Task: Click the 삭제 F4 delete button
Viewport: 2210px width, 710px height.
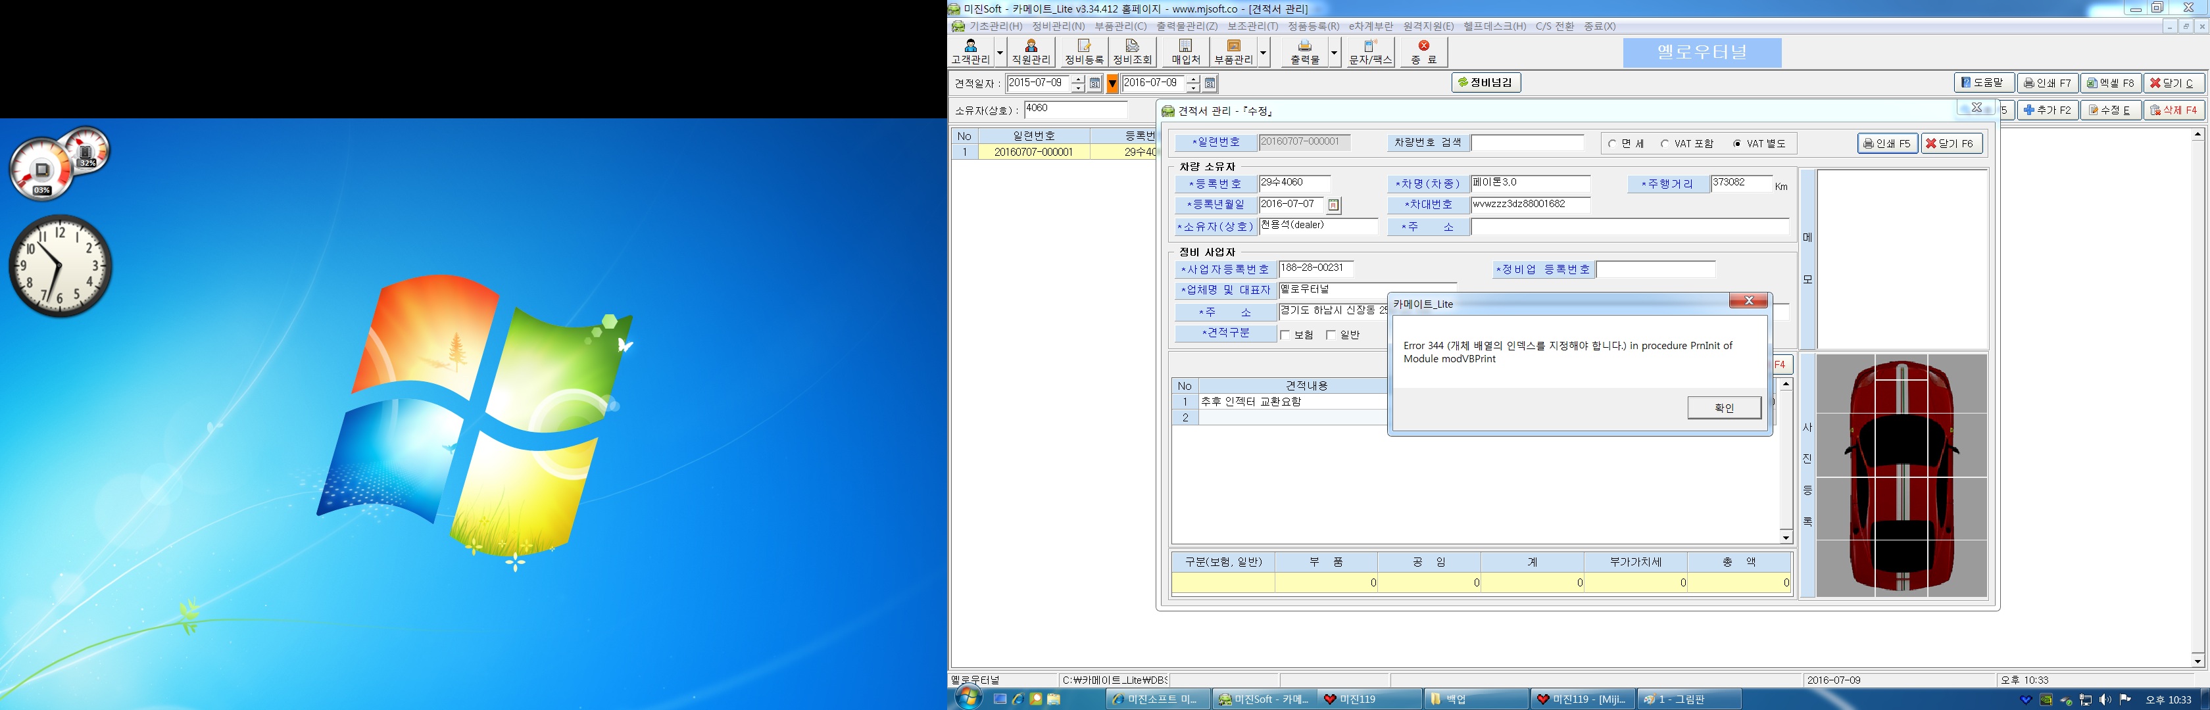Action: coord(2174,110)
